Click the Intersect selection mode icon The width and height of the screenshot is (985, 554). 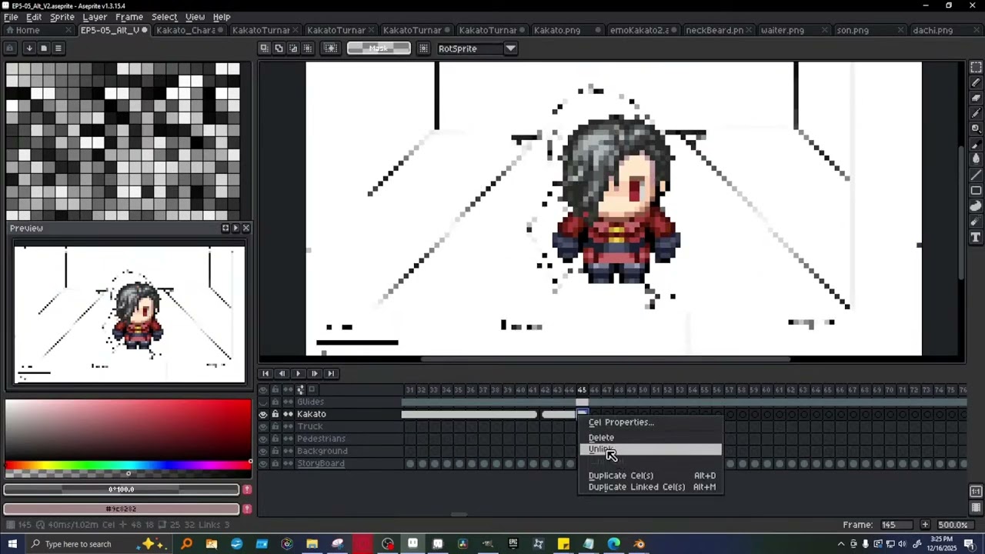coord(308,48)
